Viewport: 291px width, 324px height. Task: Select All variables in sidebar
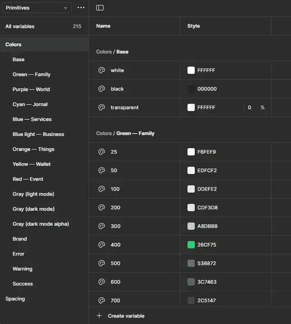click(x=44, y=26)
